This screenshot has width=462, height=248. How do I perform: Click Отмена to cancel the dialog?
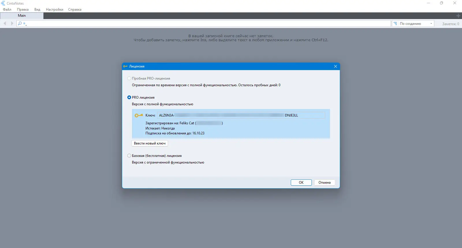click(325, 183)
